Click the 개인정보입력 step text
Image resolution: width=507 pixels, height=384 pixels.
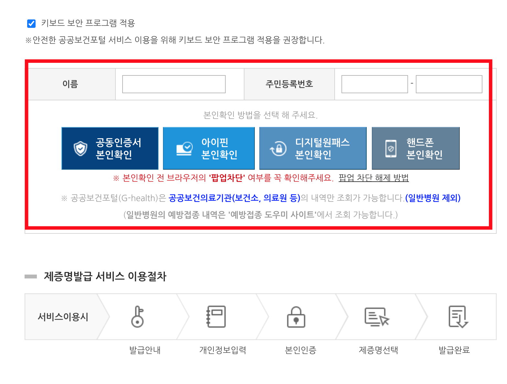(223, 350)
